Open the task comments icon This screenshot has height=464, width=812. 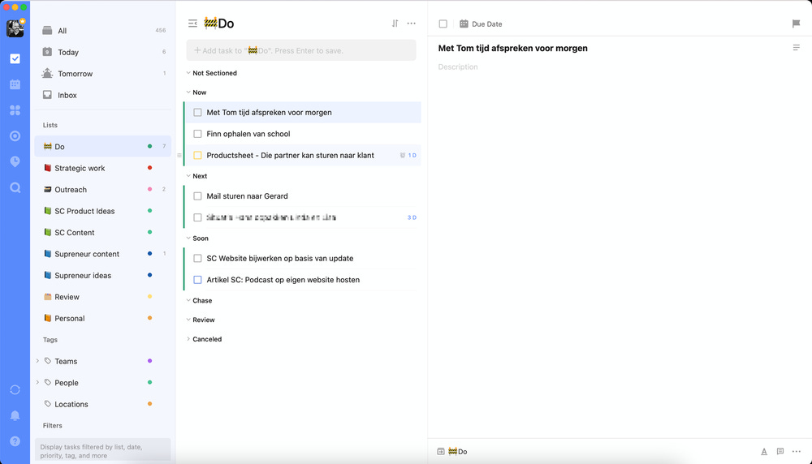click(x=780, y=452)
